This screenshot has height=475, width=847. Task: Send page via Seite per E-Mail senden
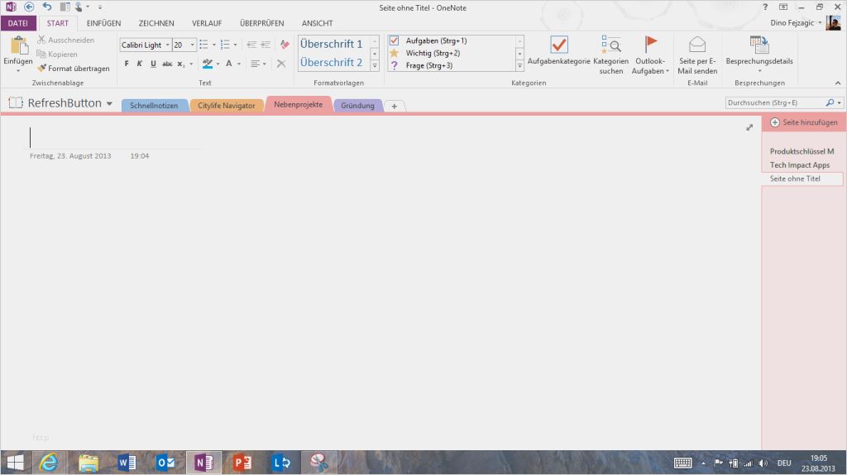point(697,55)
